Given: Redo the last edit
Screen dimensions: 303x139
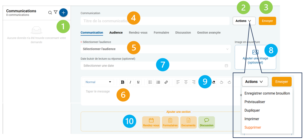Looking at the screenshot, I should 229,82.
